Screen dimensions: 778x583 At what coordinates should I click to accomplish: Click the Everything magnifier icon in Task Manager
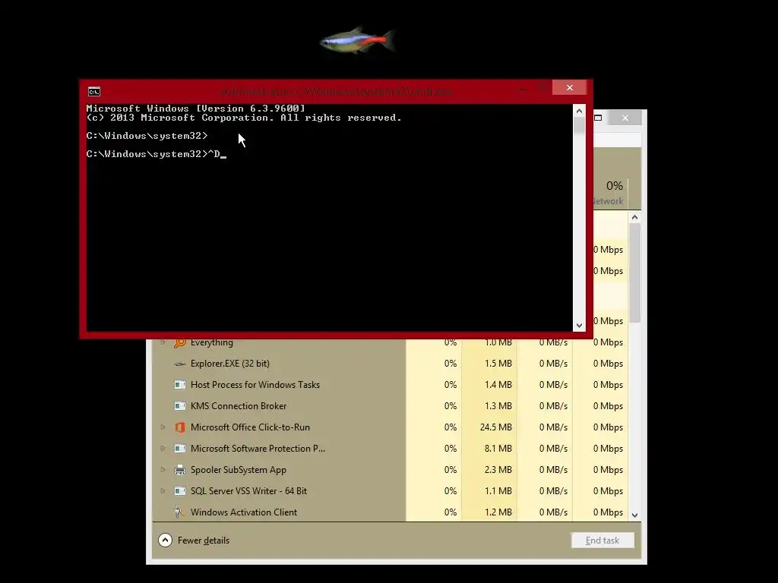179,342
